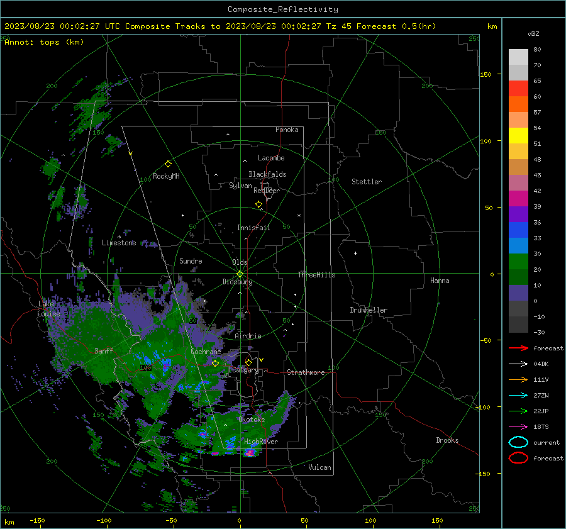Select the bright green swatch between 30 and 20 dBZ
The width and height of the screenshot is (566, 529).
click(x=518, y=261)
